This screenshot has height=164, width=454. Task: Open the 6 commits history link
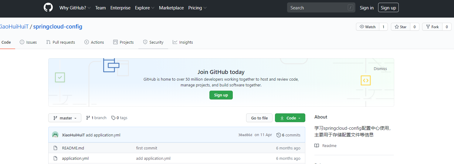288,135
